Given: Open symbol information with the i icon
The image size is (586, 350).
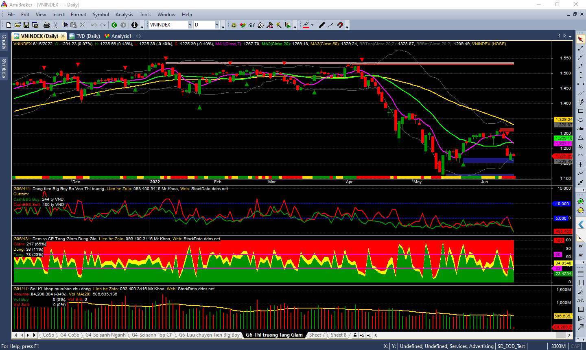Looking at the screenshot, I should (134, 25).
